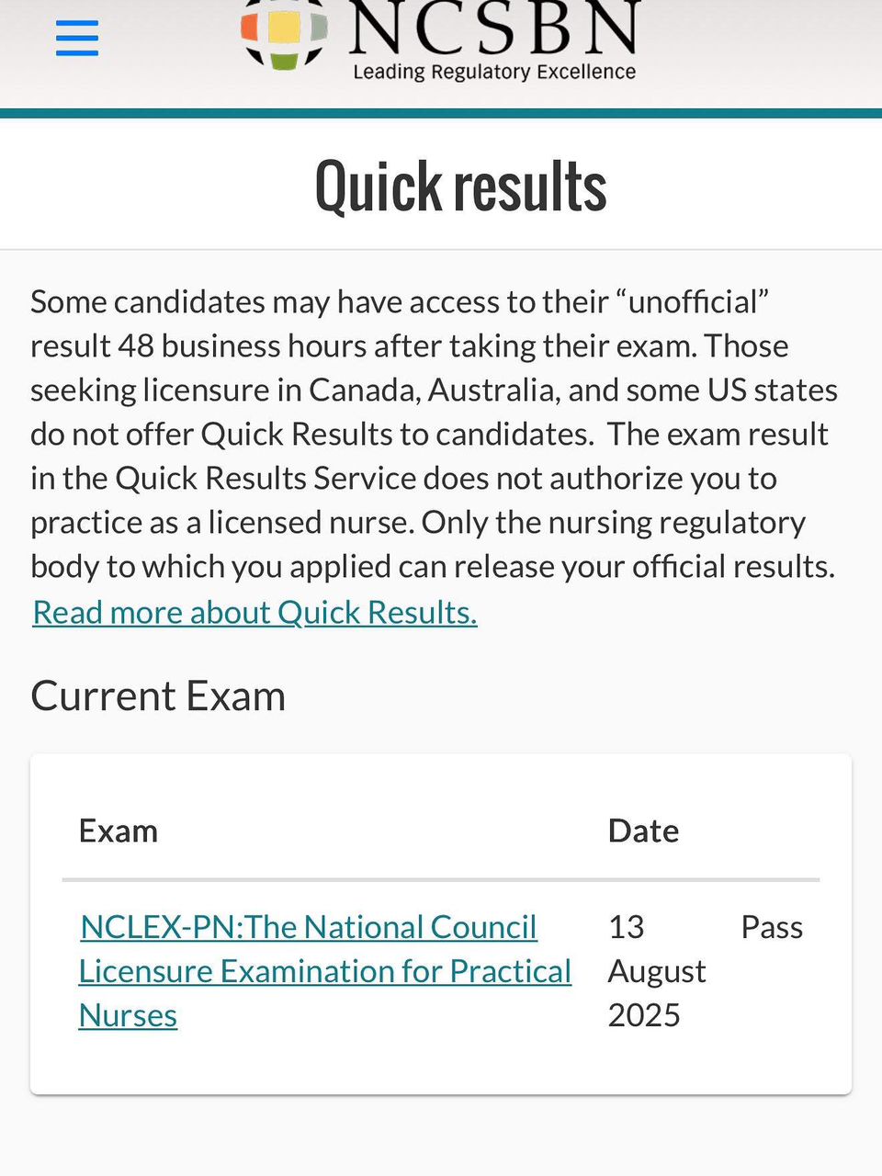Image resolution: width=882 pixels, height=1176 pixels.
Task: Click the teal divider bar under header
Action: pos(441,114)
